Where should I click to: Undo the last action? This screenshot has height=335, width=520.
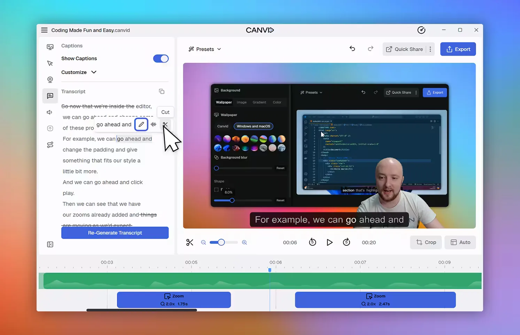[x=352, y=49]
